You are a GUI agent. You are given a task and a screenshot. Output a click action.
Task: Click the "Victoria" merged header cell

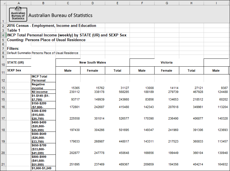coord(167,62)
